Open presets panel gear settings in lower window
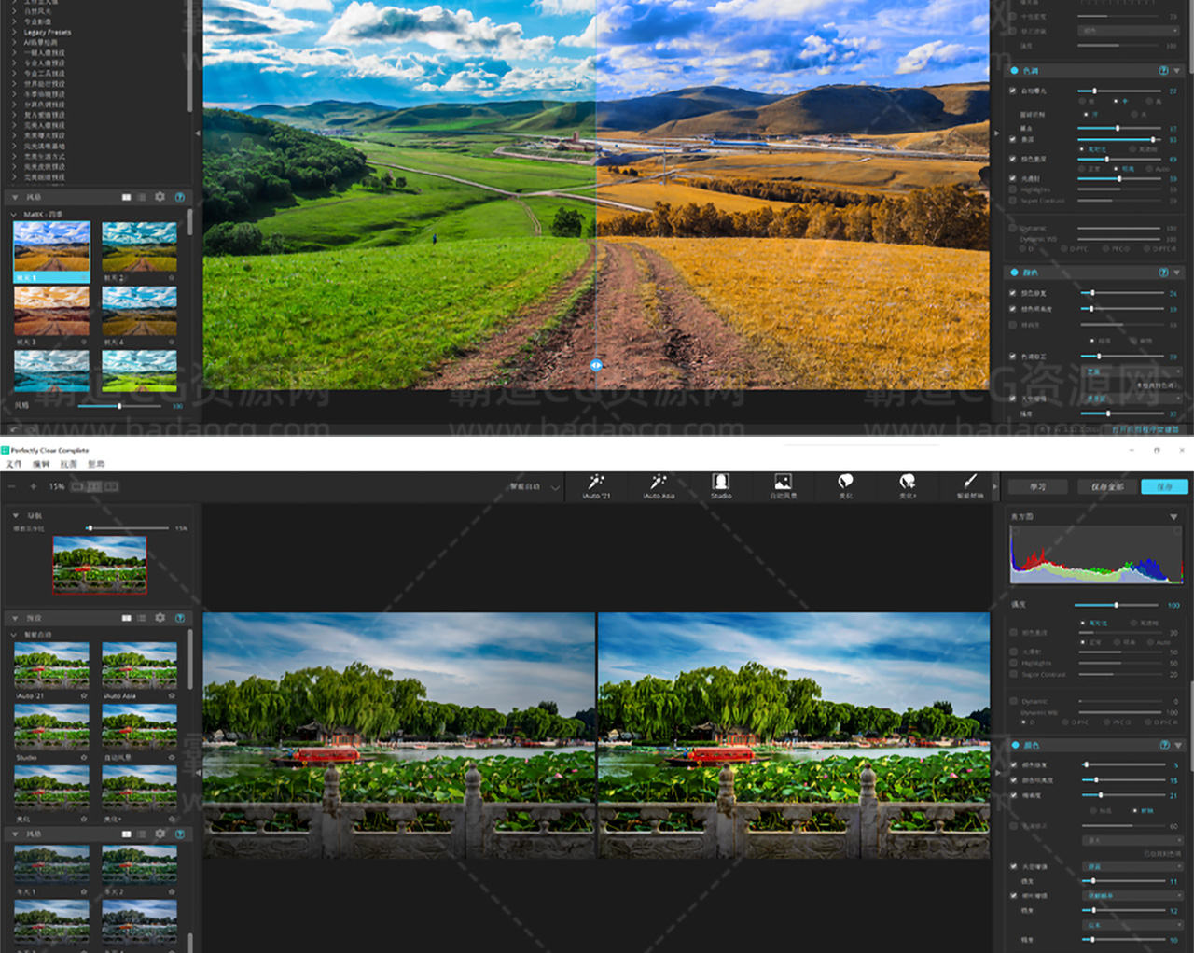The image size is (1194, 953). tap(160, 618)
